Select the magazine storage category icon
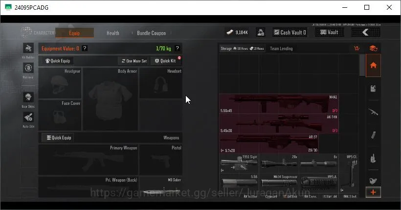This screenshot has width=401, height=210. point(373,135)
